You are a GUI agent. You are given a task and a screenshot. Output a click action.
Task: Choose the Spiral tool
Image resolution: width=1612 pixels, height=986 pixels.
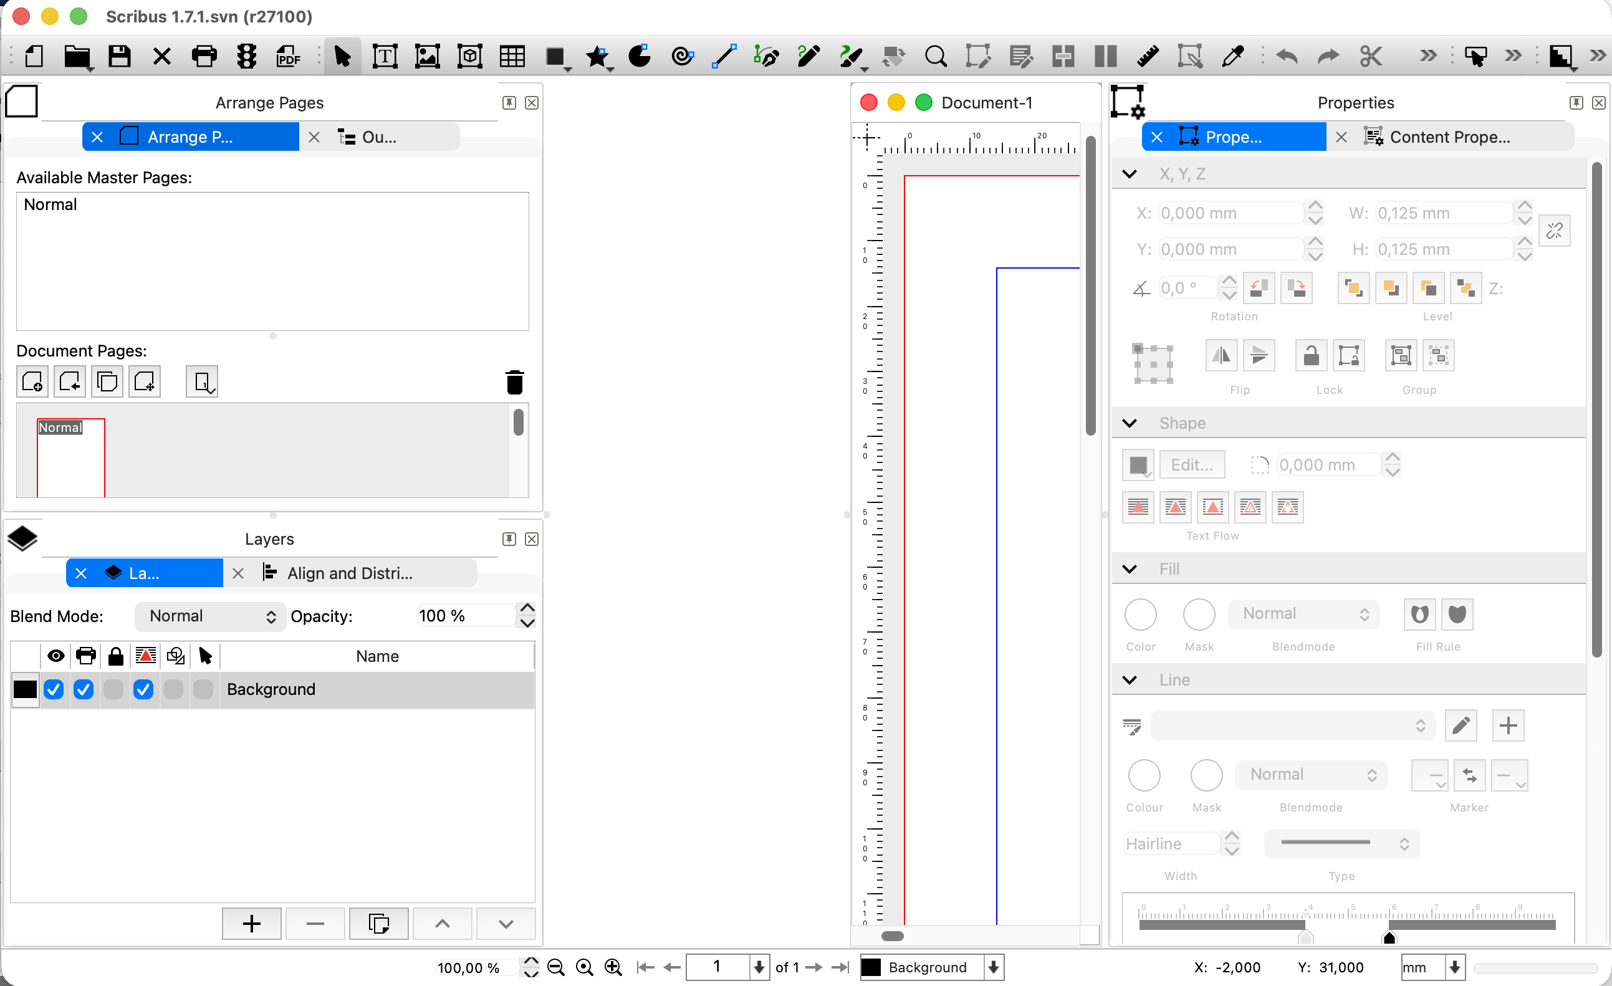point(682,57)
